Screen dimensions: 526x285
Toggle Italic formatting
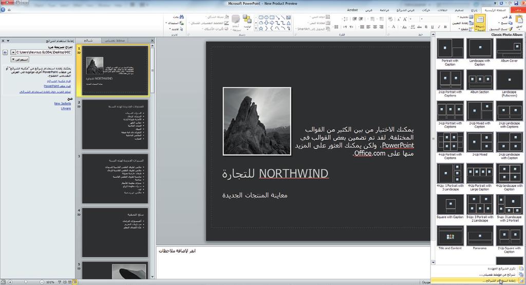click(x=439, y=27)
